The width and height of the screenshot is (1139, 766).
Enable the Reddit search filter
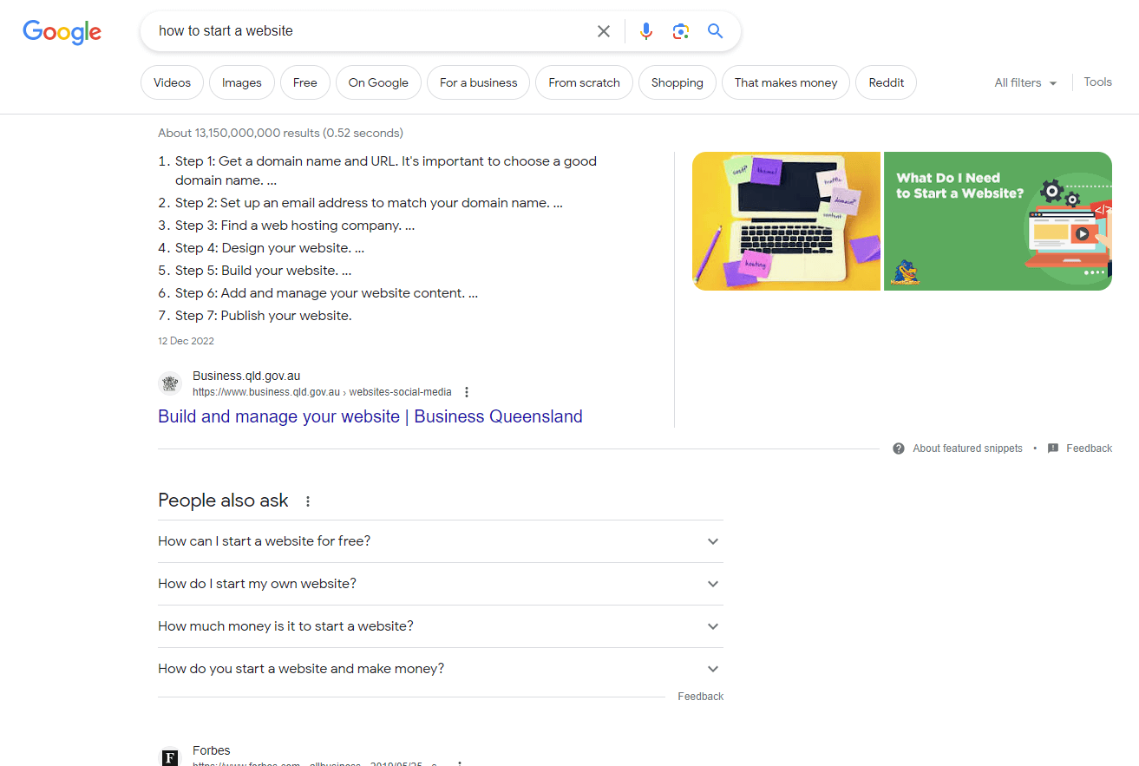click(x=886, y=82)
